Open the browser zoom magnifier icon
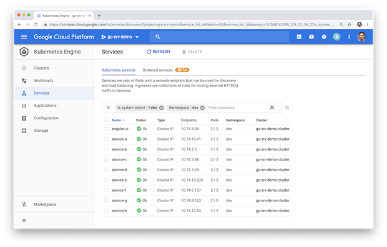Screen dimensions: 387x247 pyautogui.click(x=341, y=24)
